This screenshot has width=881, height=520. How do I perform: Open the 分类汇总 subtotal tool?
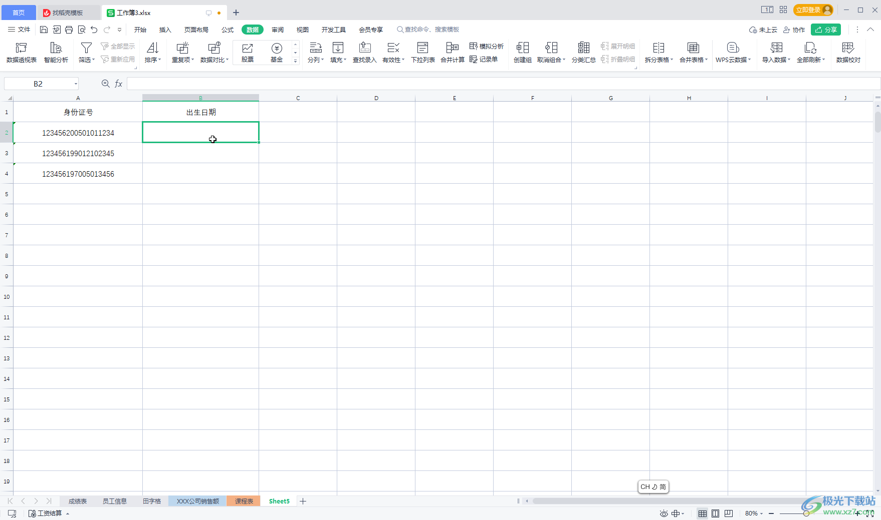584,53
